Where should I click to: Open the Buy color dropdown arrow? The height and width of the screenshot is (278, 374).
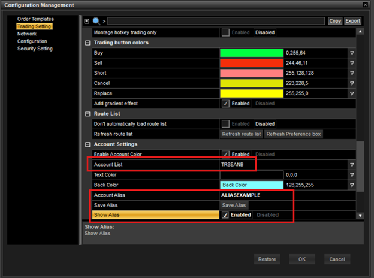pos(352,53)
